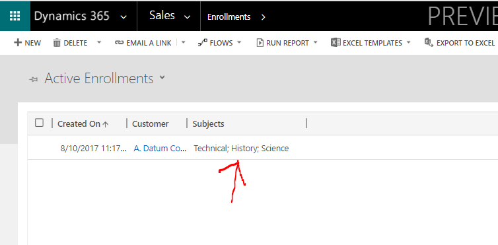
Task: Click the EXPORT TO EXCEL icon
Action: click(429, 42)
